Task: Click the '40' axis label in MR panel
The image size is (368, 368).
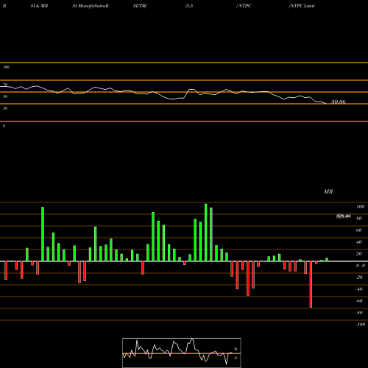Action: pyautogui.click(x=359, y=242)
